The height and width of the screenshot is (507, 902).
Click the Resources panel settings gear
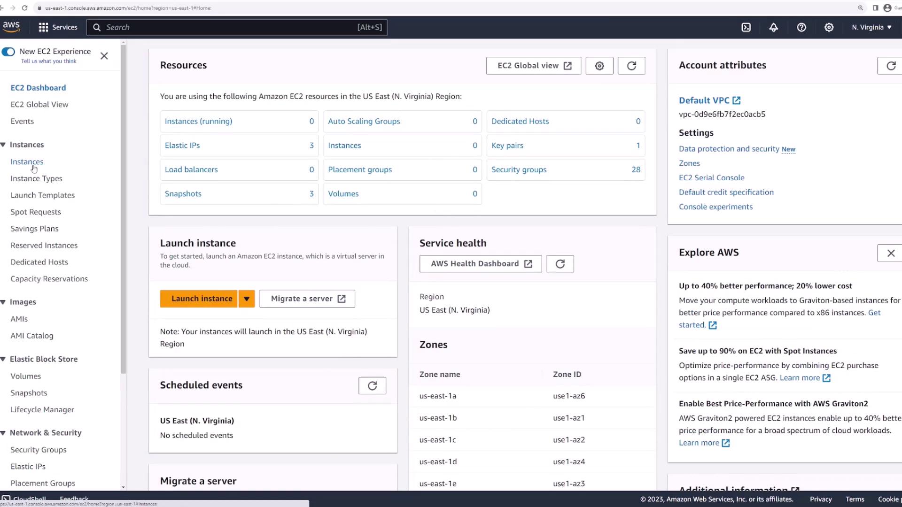599,66
